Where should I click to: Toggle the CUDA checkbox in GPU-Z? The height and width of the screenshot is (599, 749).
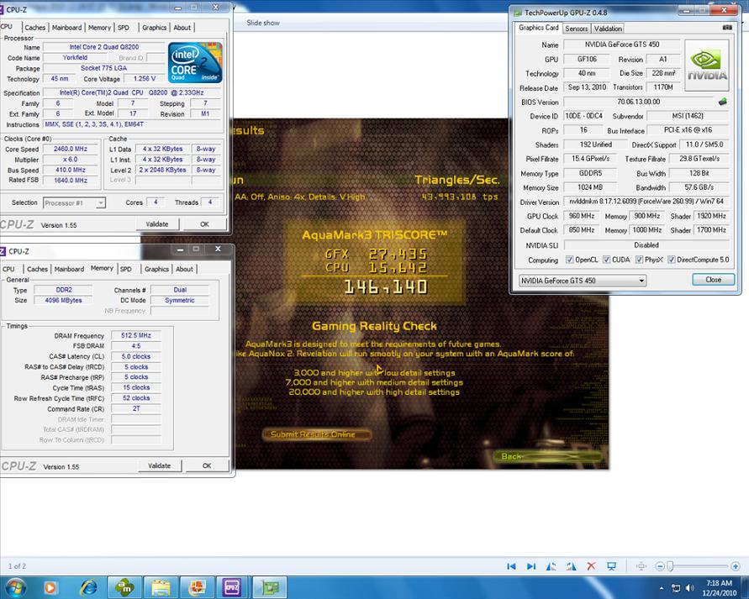pyautogui.click(x=606, y=260)
